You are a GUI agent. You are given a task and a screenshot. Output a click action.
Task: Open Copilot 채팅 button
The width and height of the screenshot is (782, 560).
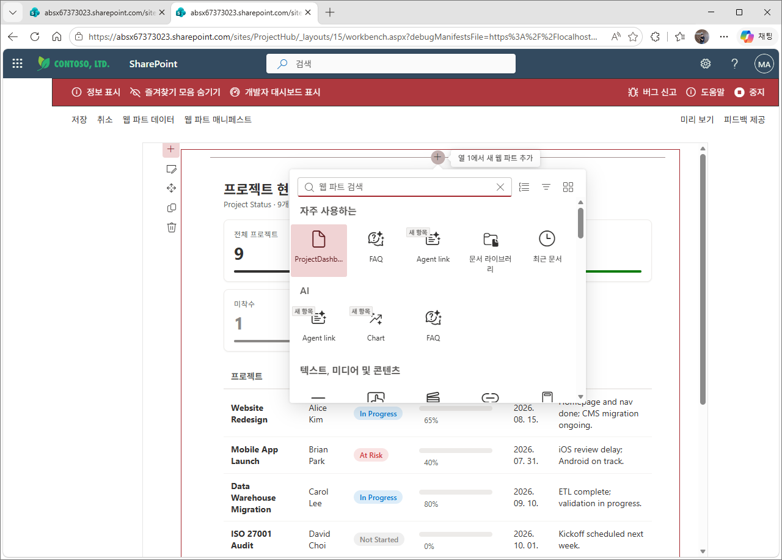click(x=756, y=37)
